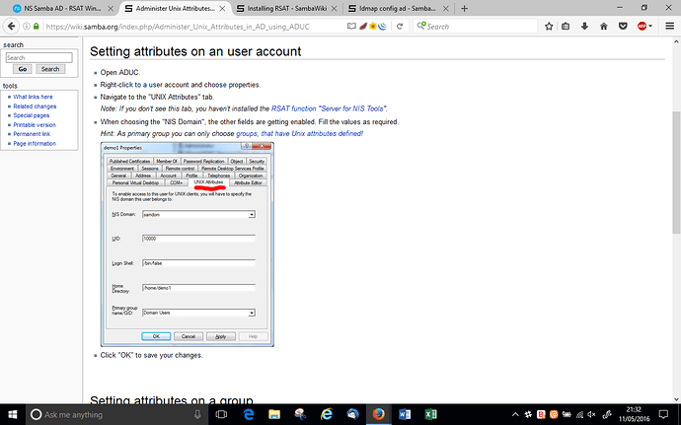Click the yellow flower icon in address bar
Viewport: 681px width, 425px height.
373,27
